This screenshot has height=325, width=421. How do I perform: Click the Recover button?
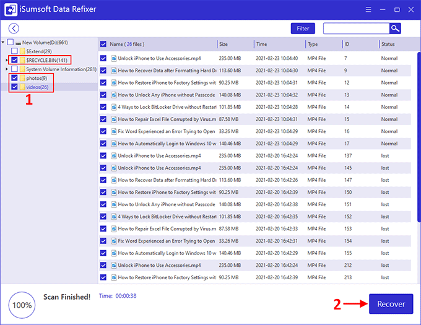(x=391, y=304)
